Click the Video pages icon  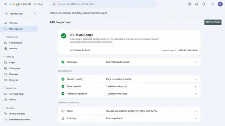[x=6, y=68]
